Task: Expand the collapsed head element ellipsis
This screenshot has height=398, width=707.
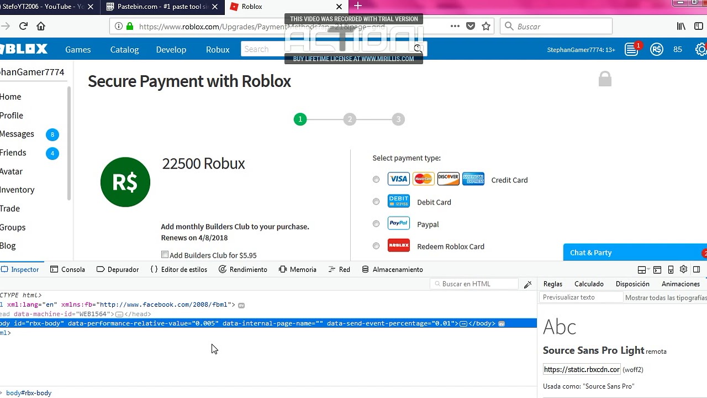Action: pos(119,314)
